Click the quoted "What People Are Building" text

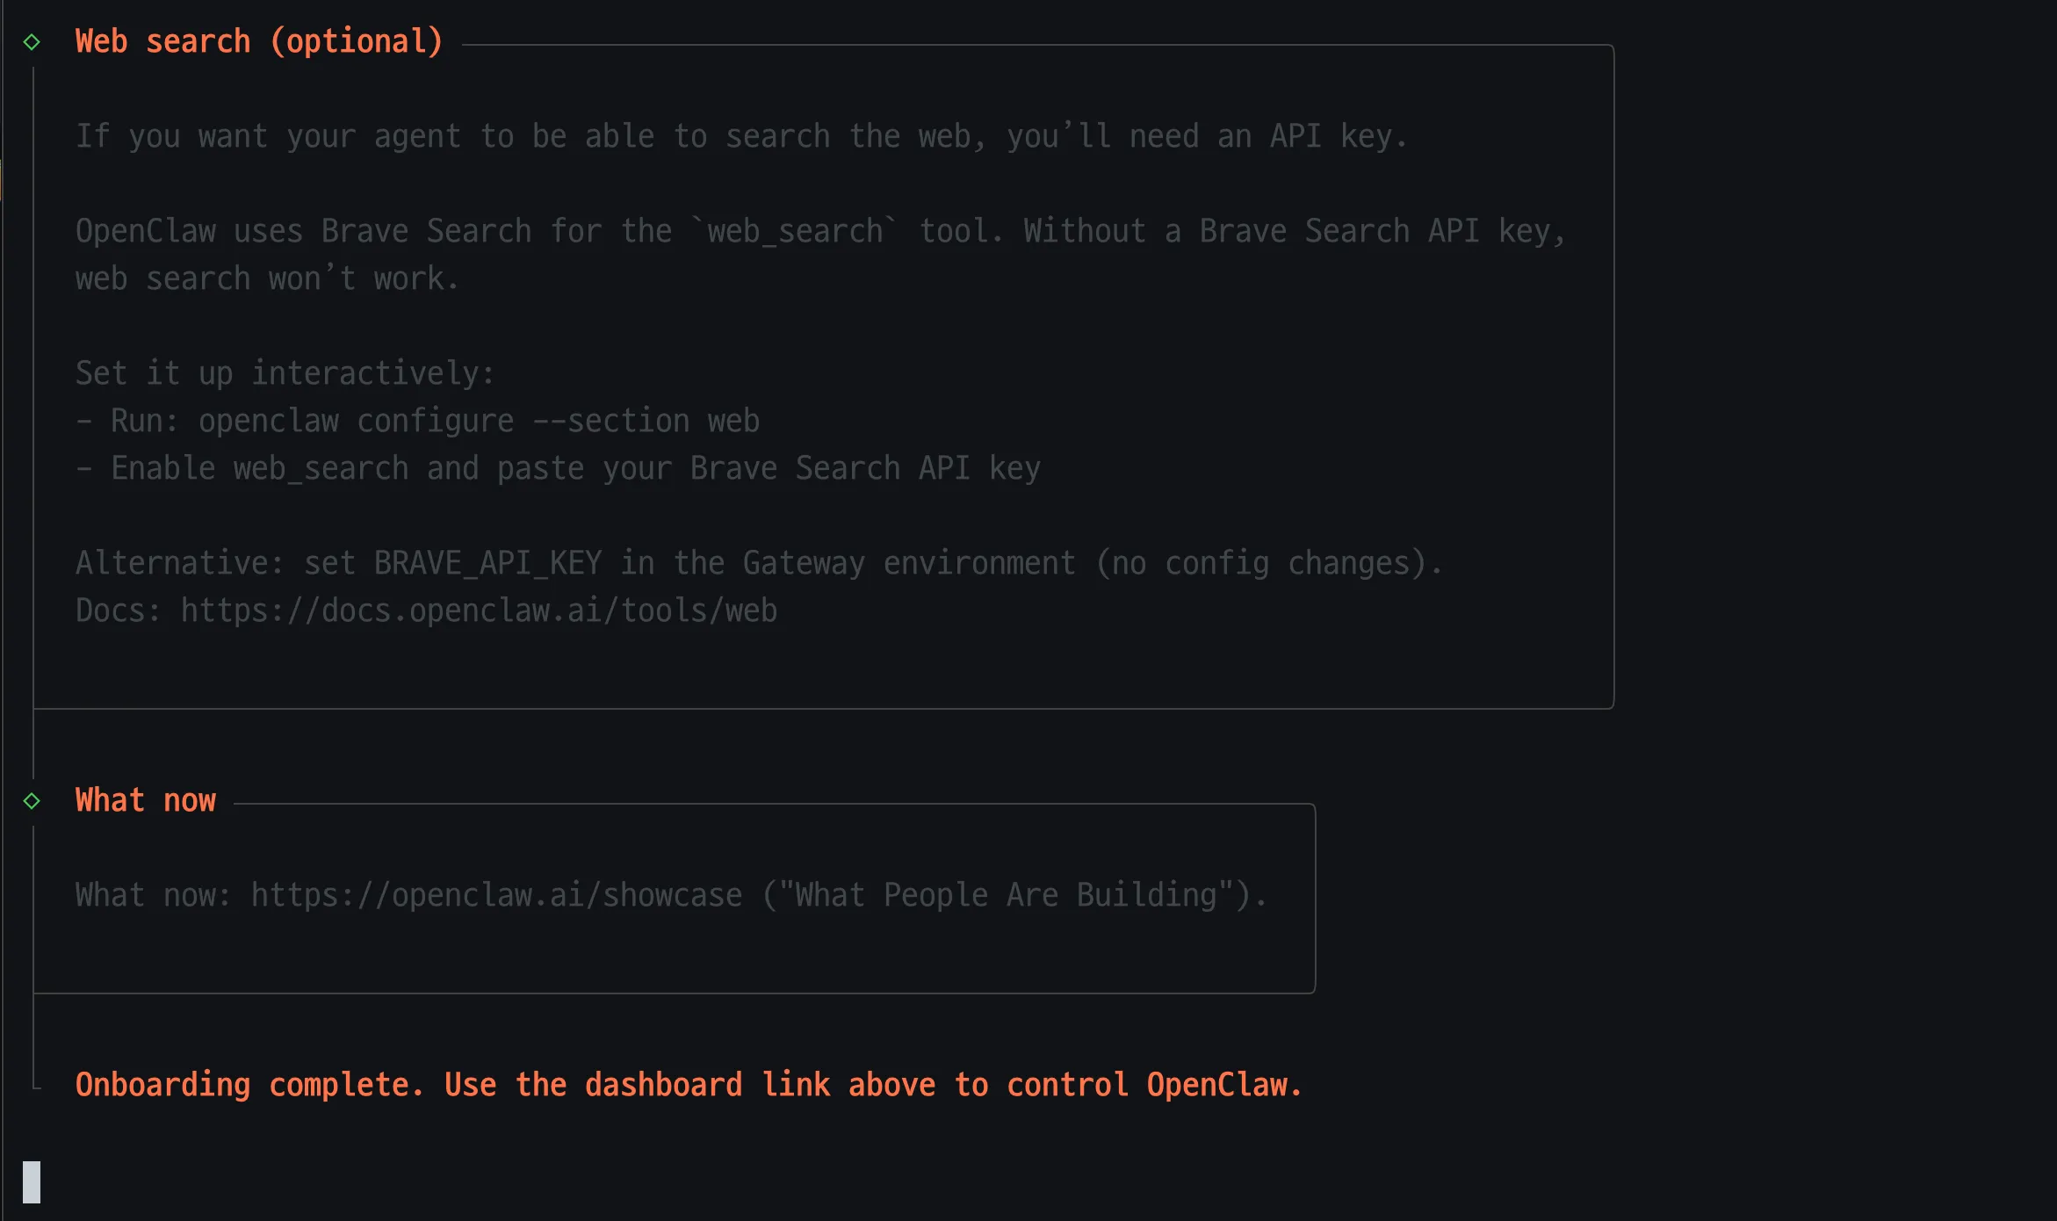pos(1006,895)
